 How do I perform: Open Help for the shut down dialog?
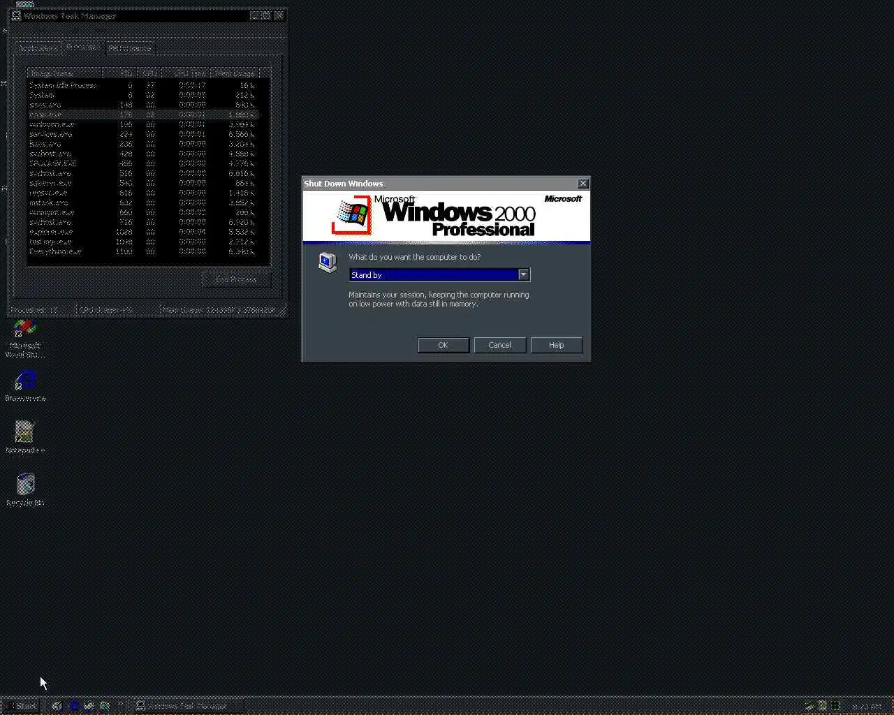tap(556, 345)
